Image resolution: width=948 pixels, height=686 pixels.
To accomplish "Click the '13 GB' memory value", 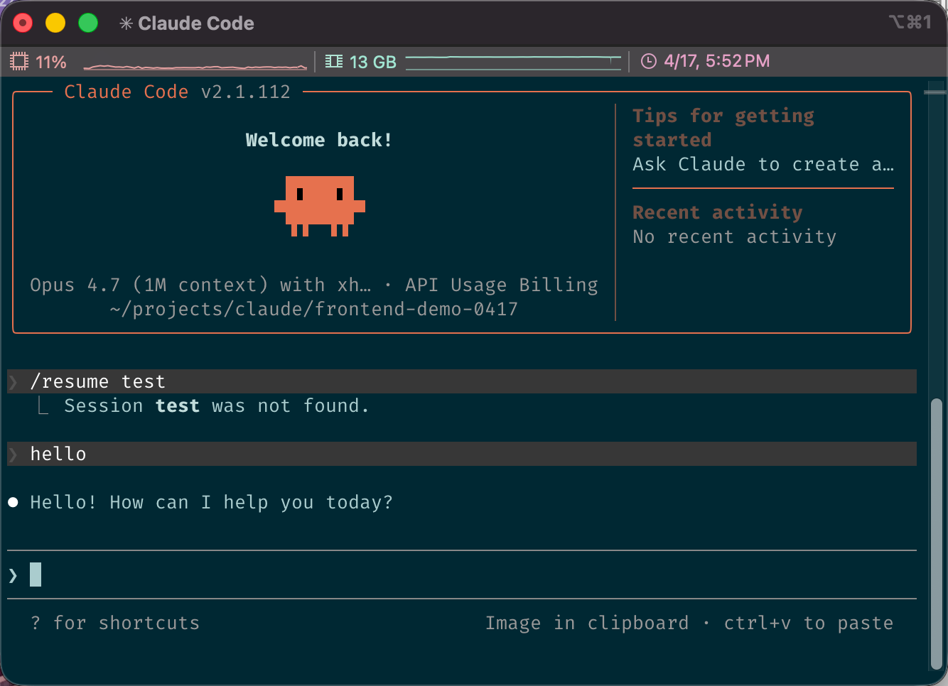I will click(x=373, y=62).
